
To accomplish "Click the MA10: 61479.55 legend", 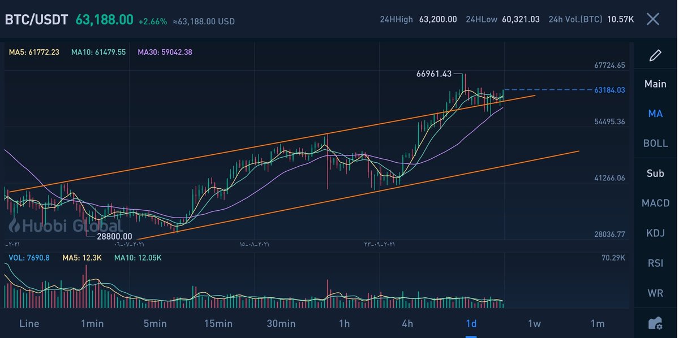I will [98, 52].
